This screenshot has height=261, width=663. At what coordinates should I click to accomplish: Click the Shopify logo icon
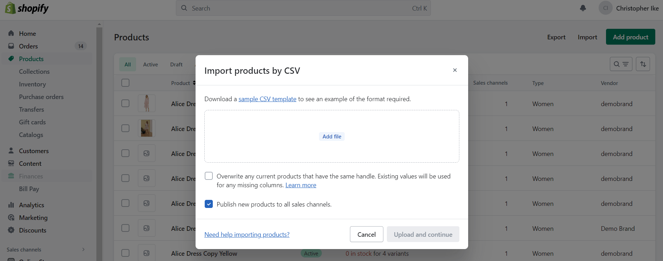tap(10, 8)
